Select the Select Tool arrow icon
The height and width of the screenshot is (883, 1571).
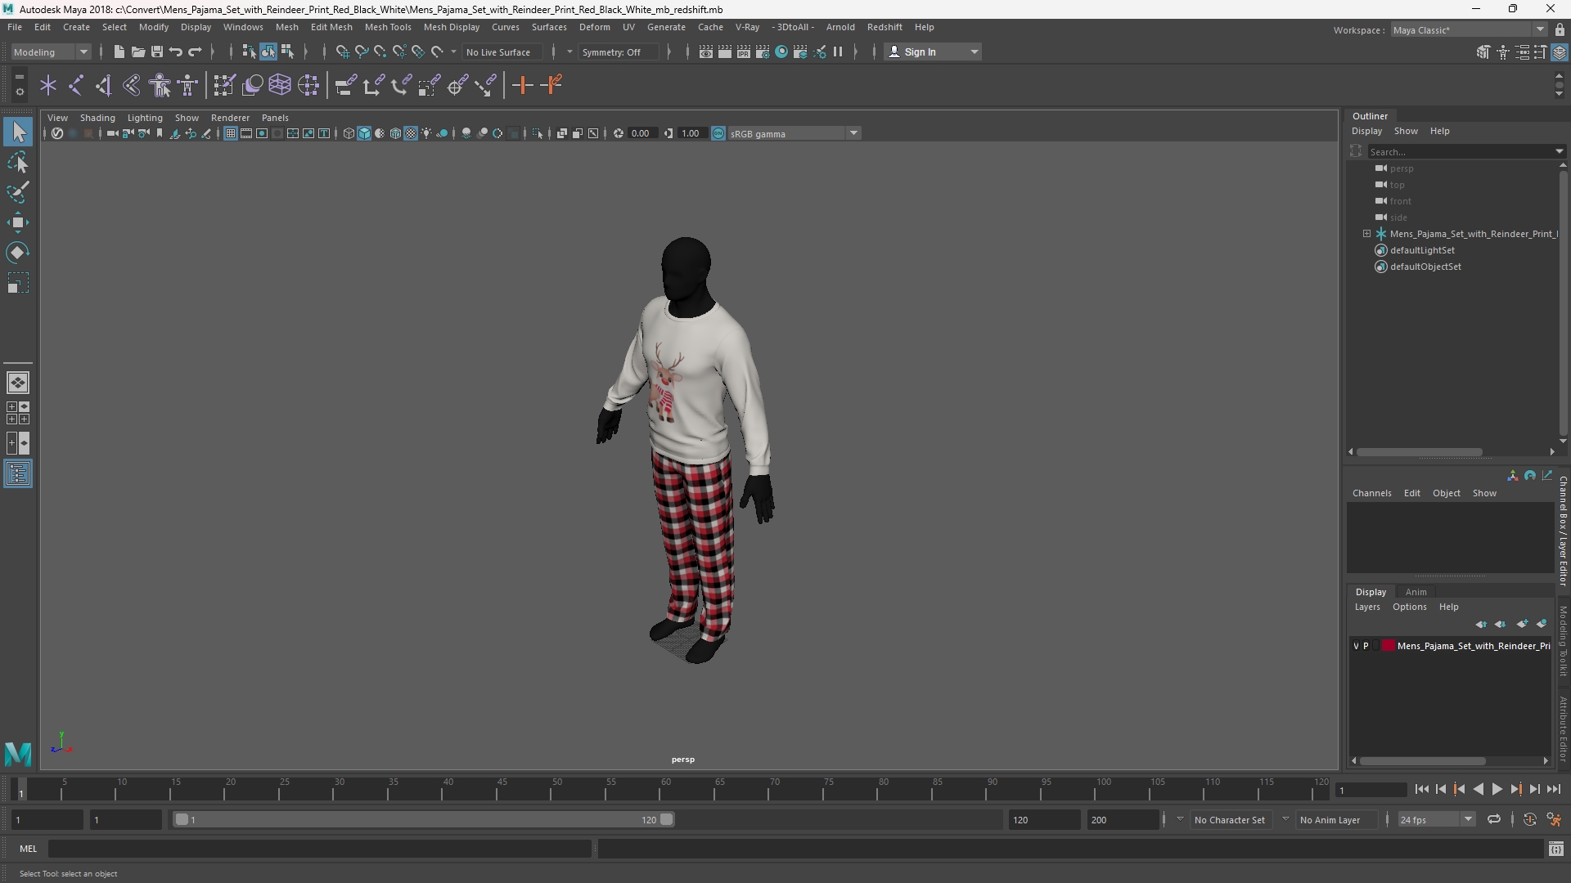(x=18, y=132)
